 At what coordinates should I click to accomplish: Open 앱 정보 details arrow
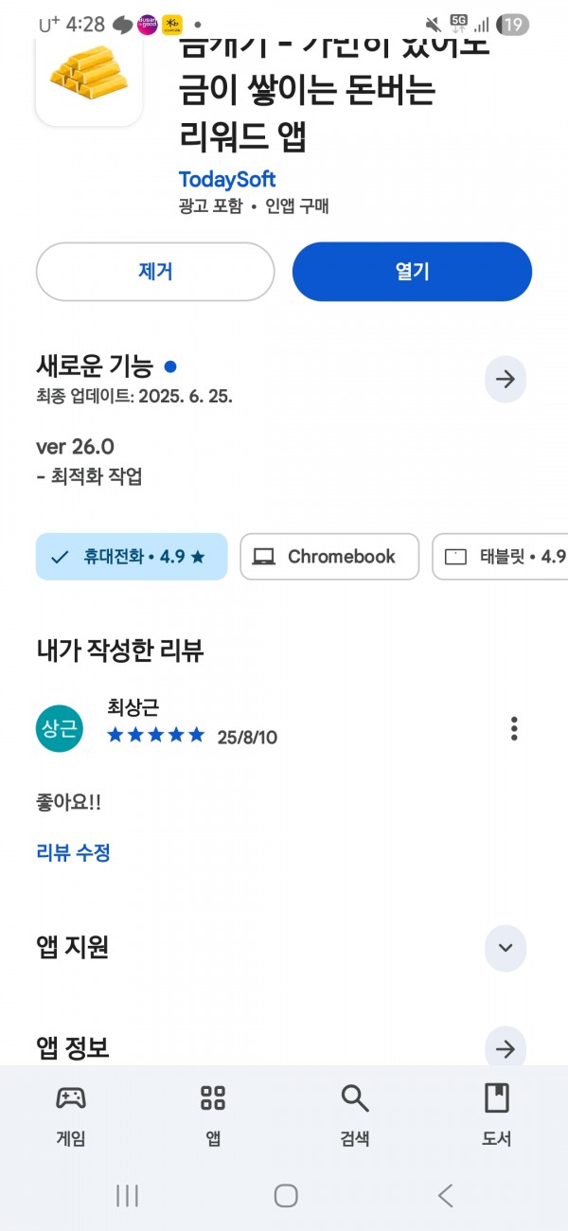tap(506, 1048)
